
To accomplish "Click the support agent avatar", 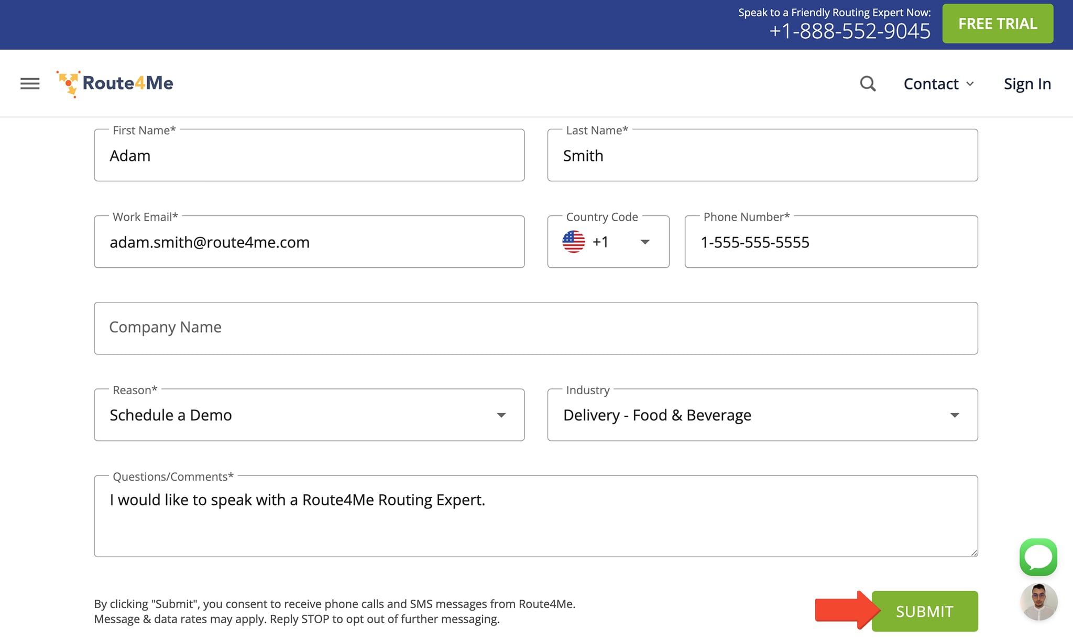I will [1038, 601].
